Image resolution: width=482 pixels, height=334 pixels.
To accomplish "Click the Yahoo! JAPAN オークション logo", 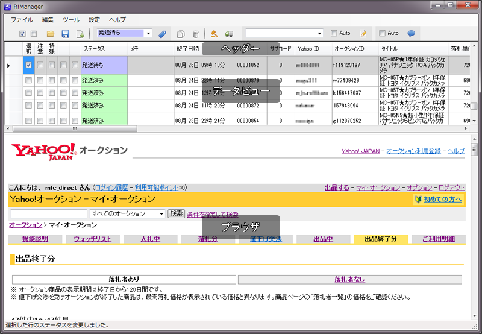I will click(69, 151).
